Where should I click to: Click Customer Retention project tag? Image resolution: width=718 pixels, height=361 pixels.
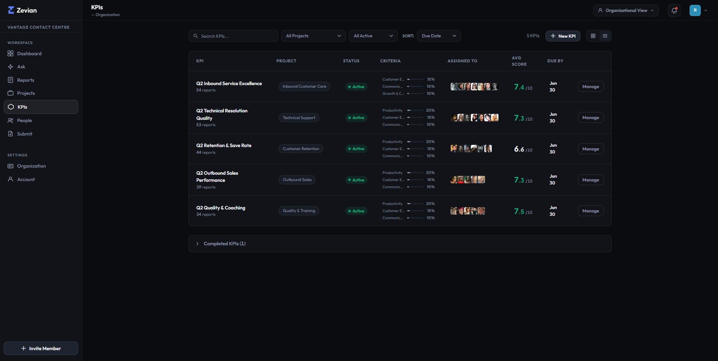pos(301,149)
